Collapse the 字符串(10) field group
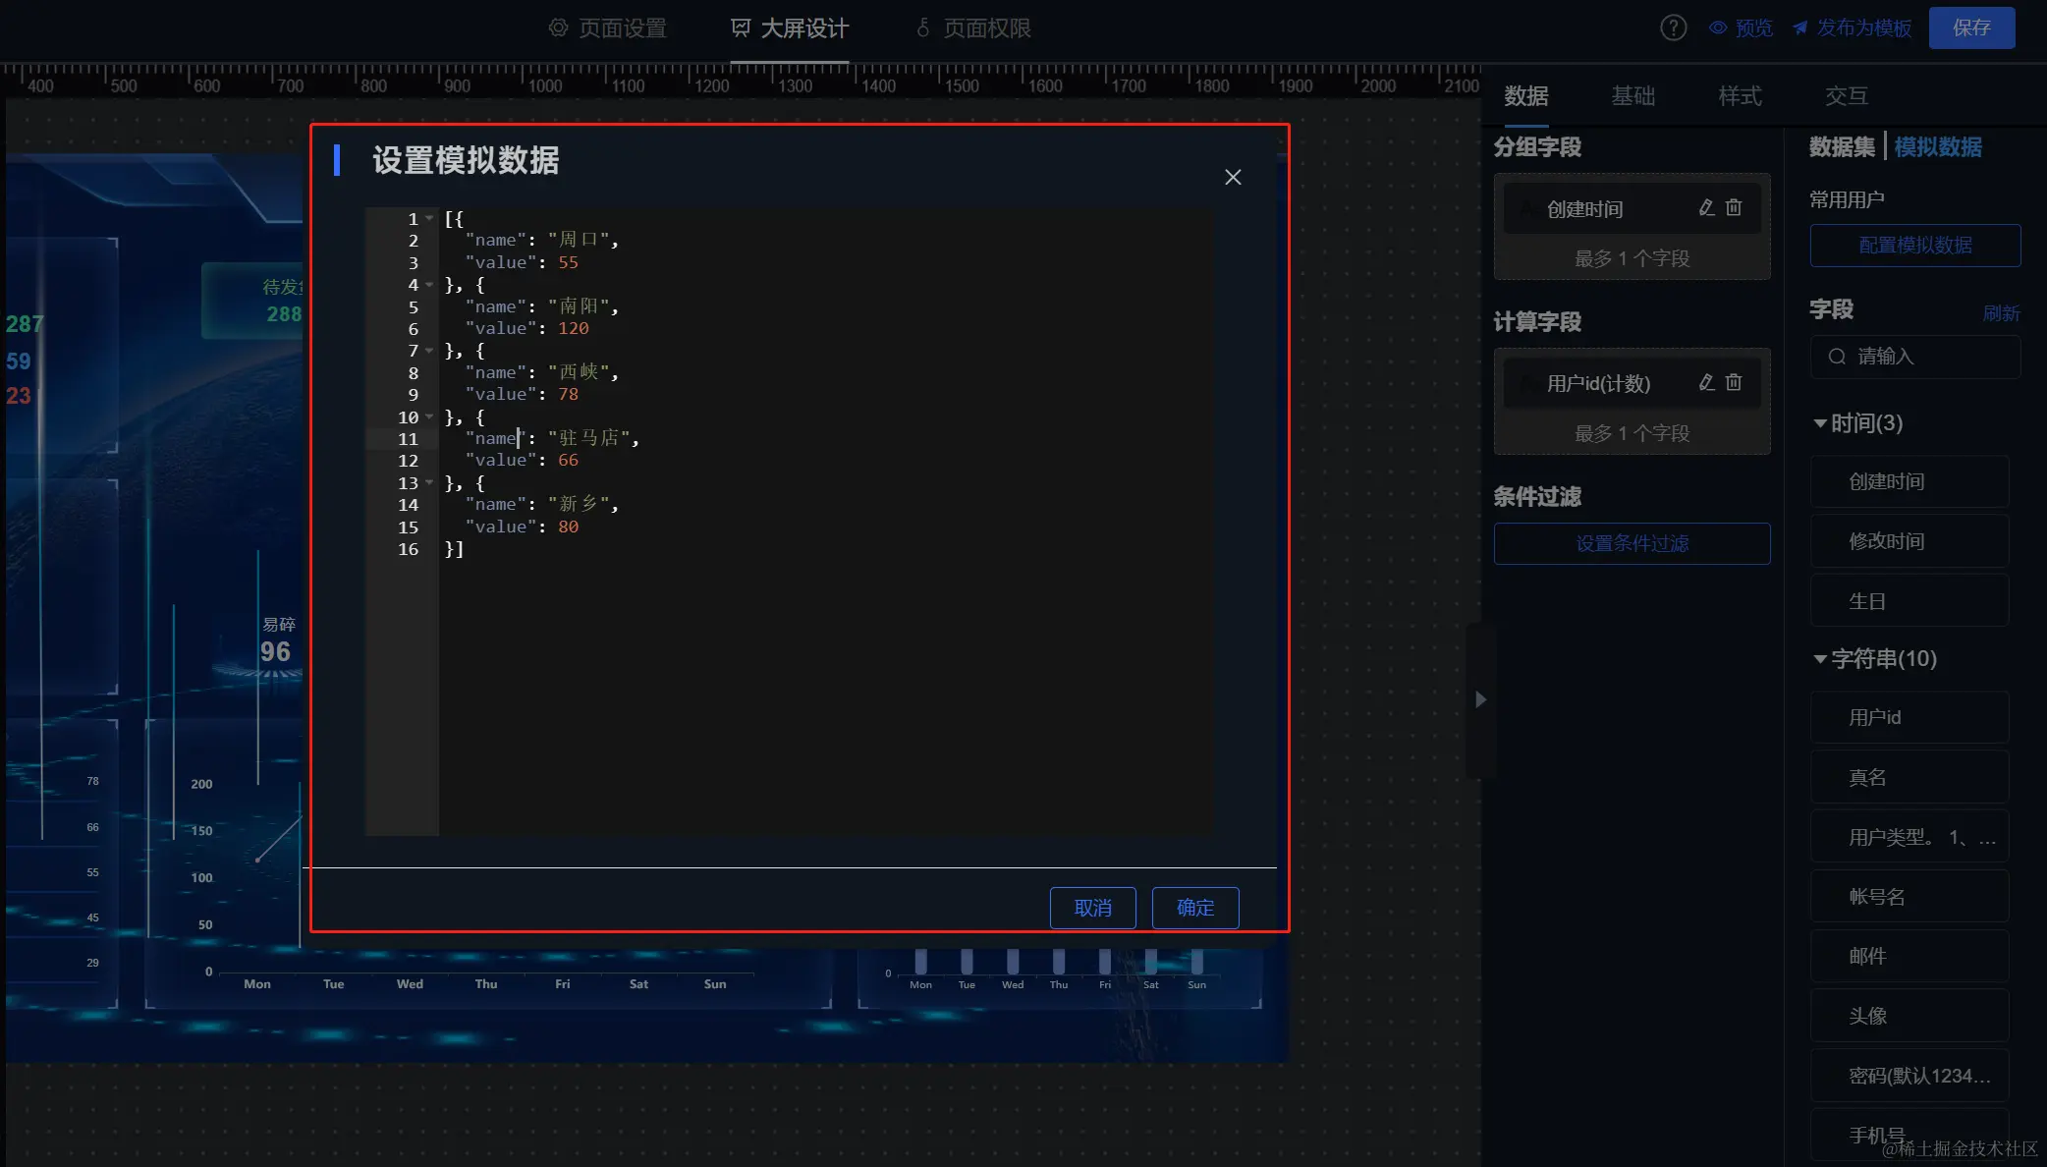The image size is (2047, 1167). coord(1819,659)
